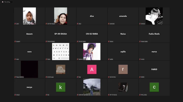
Task: Click the large name 'amanda'
Action: pyautogui.click(x=123, y=16)
